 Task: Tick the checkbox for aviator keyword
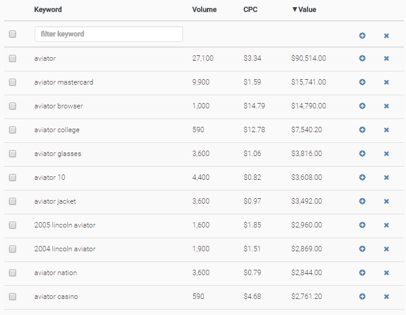[x=13, y=58]
